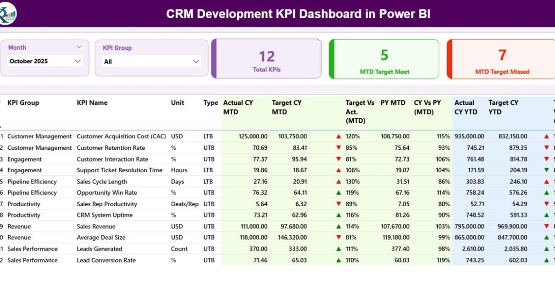Open the October 2025 month dropdown
The height and width of the screenshot is (294, 555).
[x=78, y=61]
